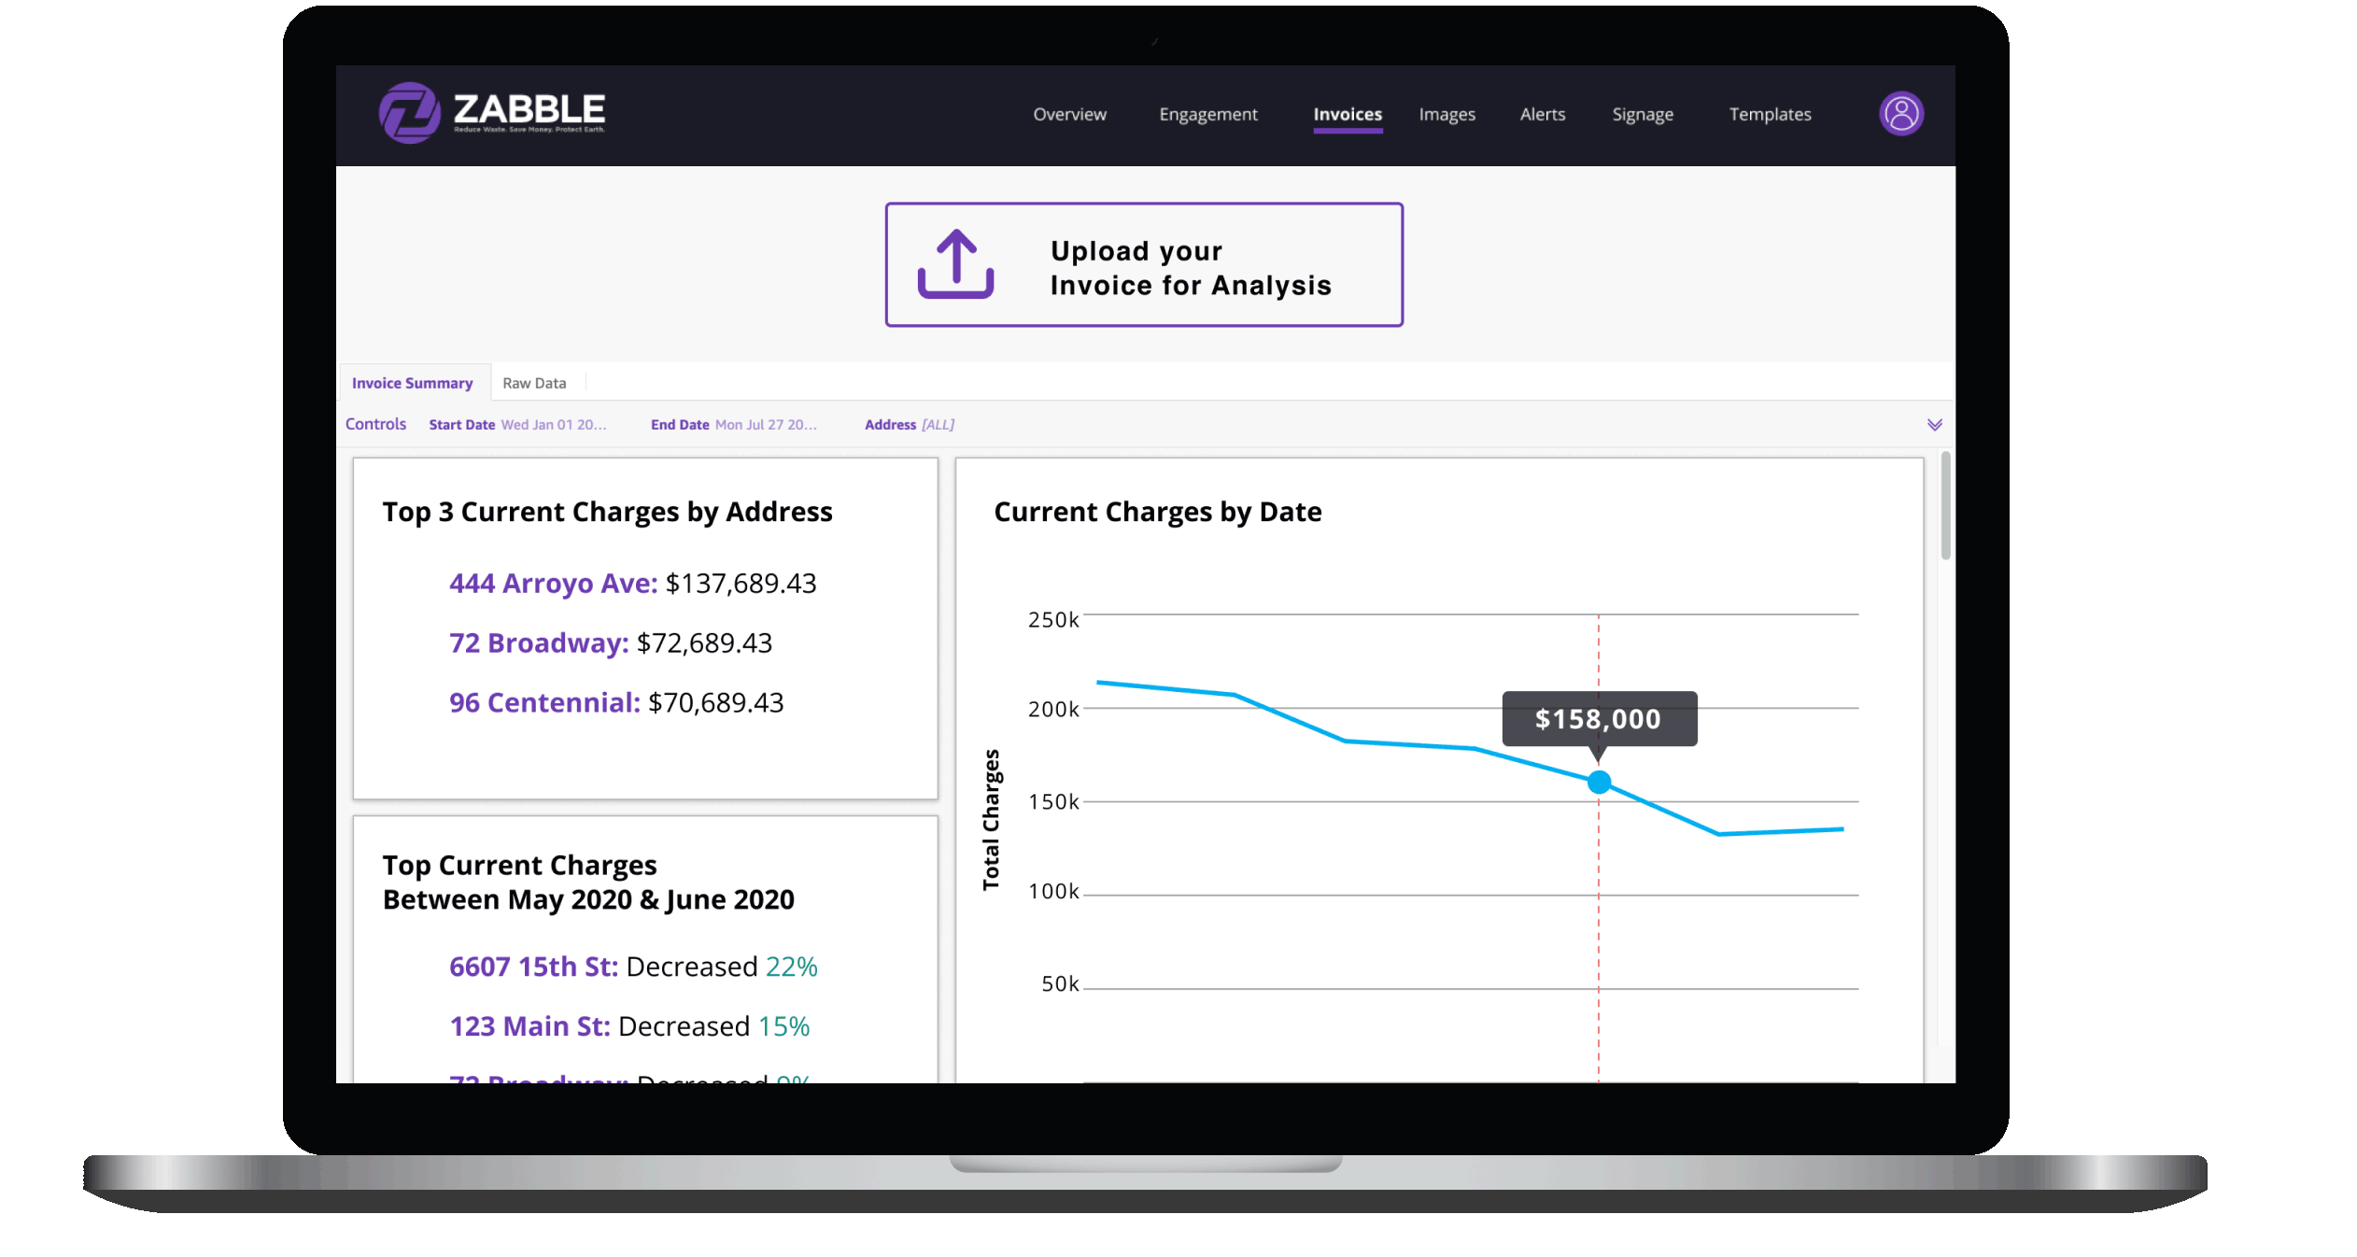Open the user profile avatar menu
The width and height of the screenshot is (2357, 1257).
1901,113
